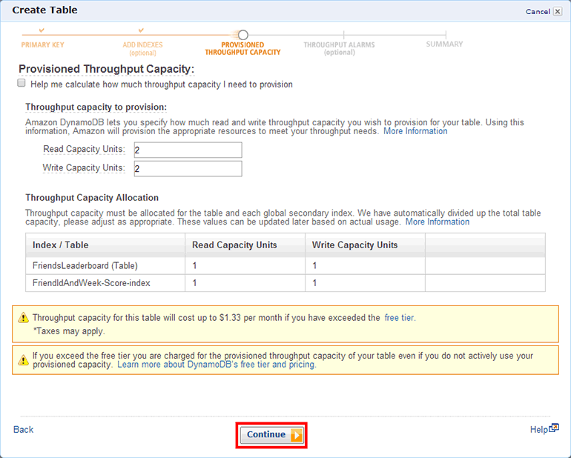The height and width of the screenshot is (458, 571).
Task: Click the read capacity cell for FriendsLeaderboard table
Action: (x=245, y=265)
